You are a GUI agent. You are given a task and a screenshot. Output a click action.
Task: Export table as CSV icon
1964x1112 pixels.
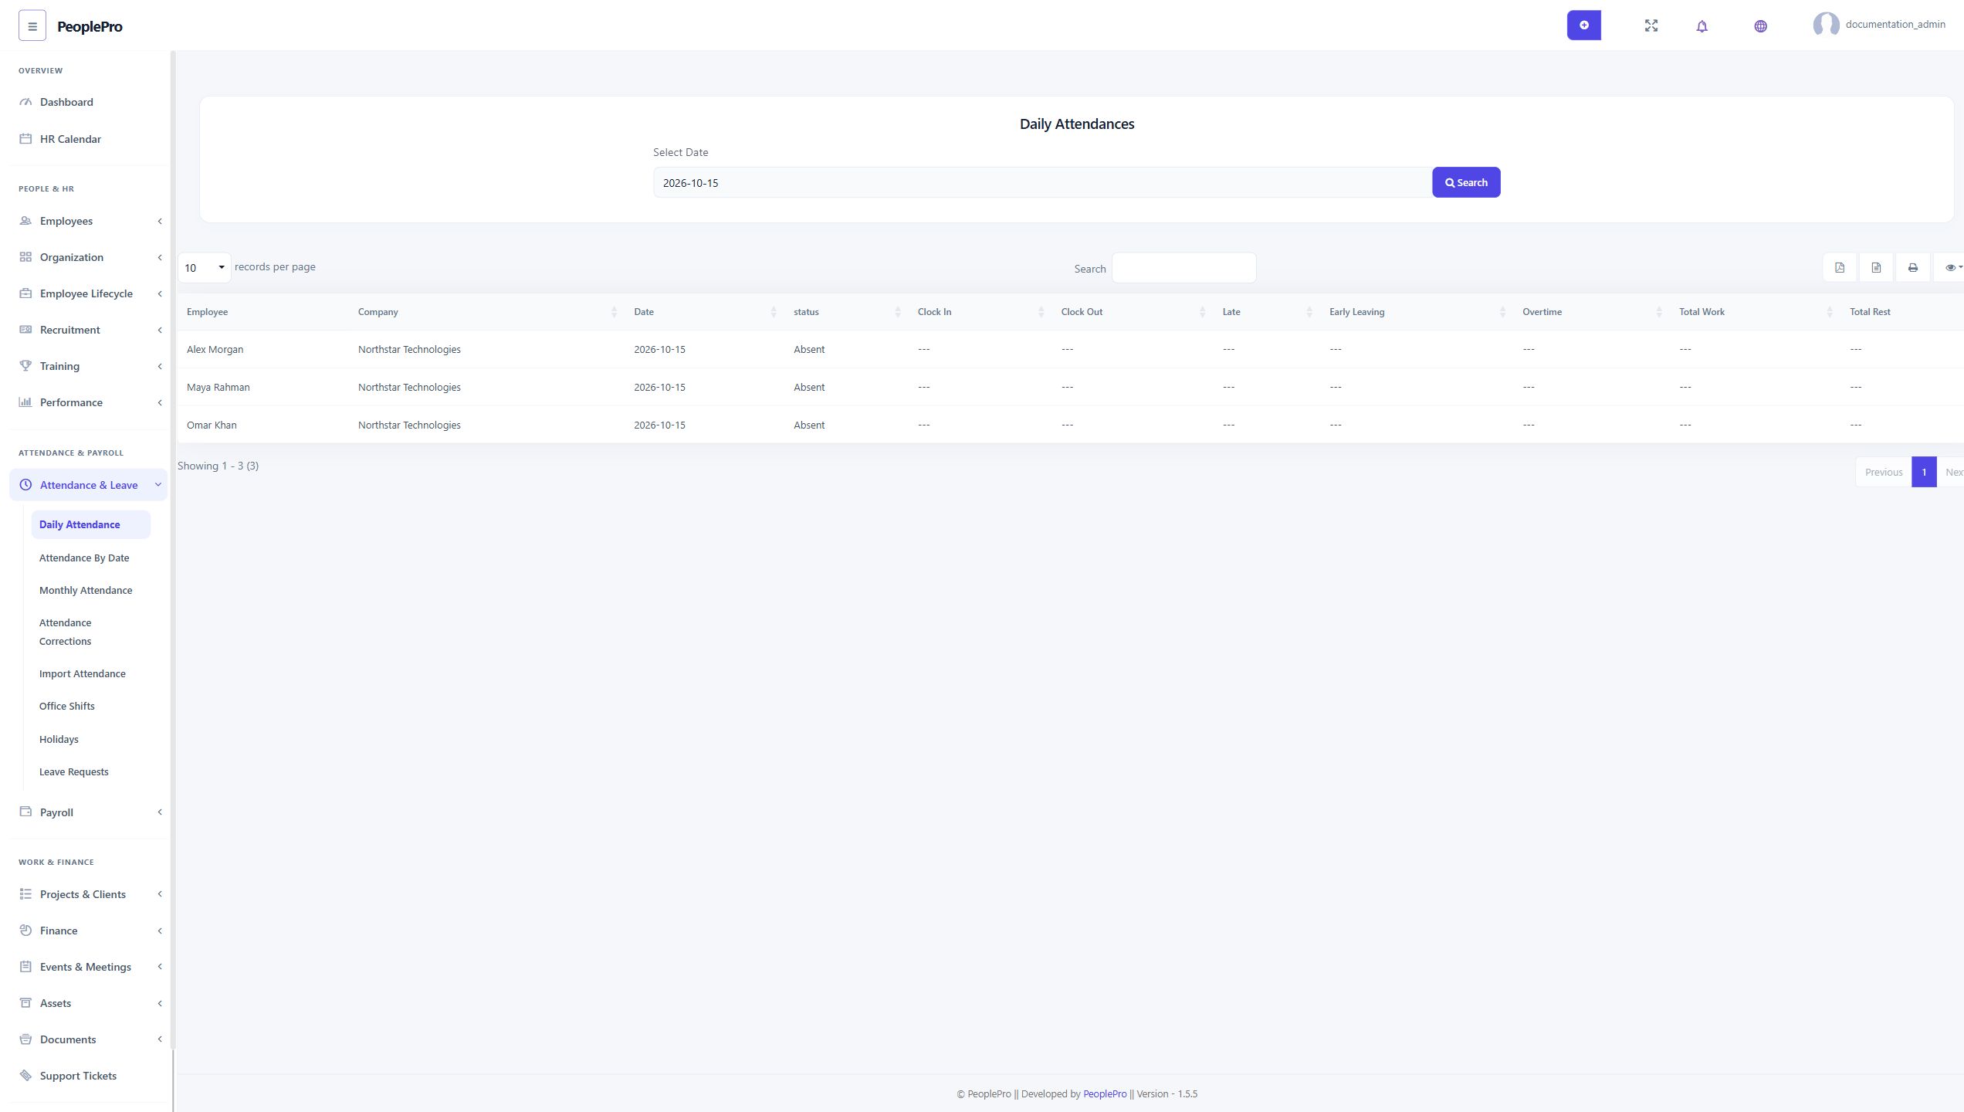click(1876, 267)
